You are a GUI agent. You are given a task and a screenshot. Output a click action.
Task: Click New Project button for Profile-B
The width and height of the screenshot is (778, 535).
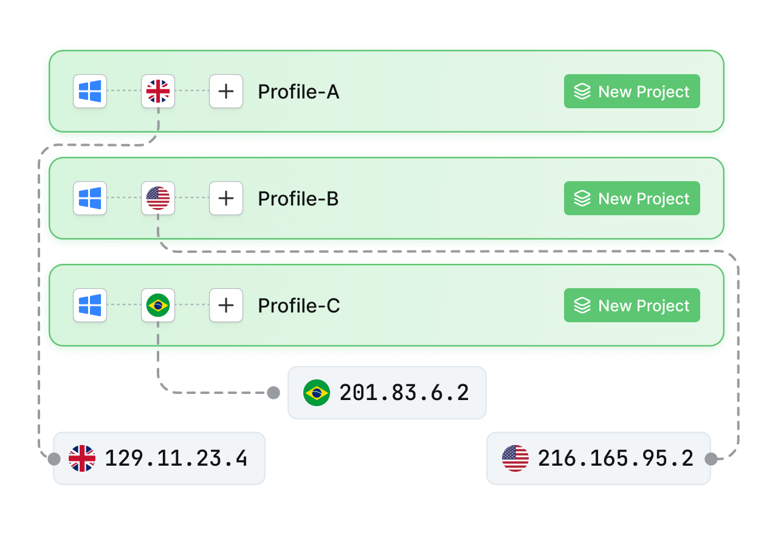(632, 198)
